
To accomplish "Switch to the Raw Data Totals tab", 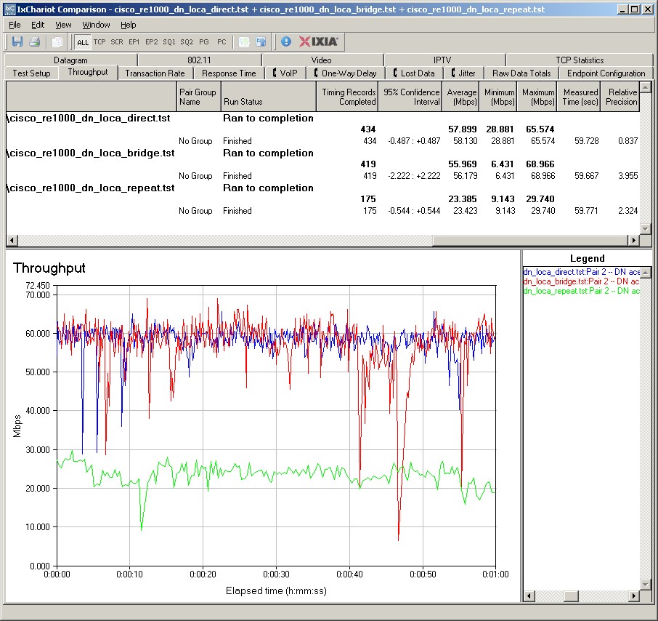I will (x=521, y=73).
